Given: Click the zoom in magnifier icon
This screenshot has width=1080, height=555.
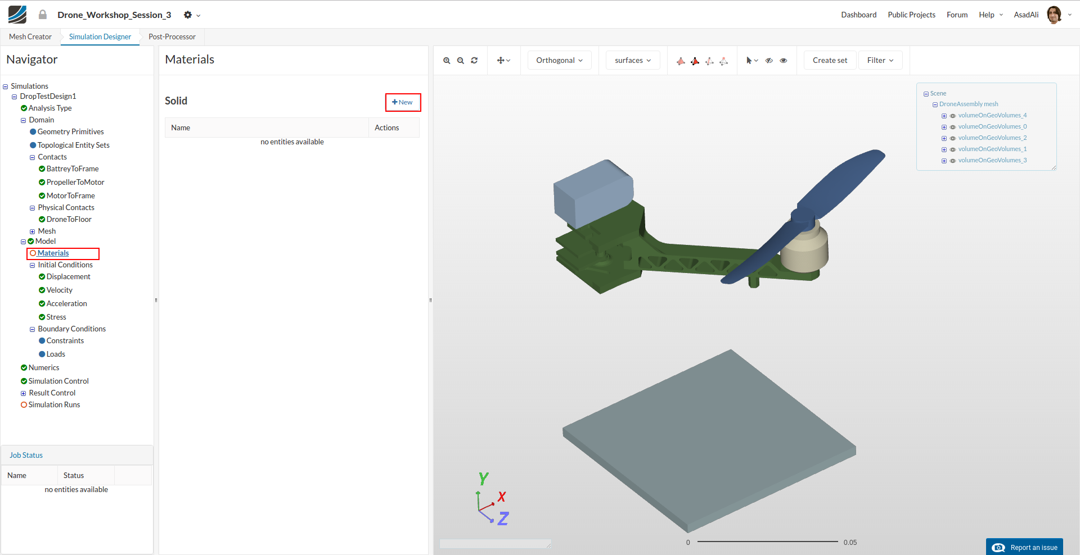Looking at the screenshot, I should (447, 61).
